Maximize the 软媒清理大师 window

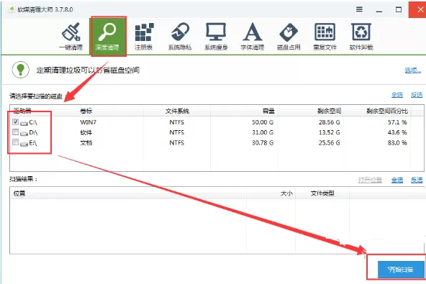[x=398, y=9]
